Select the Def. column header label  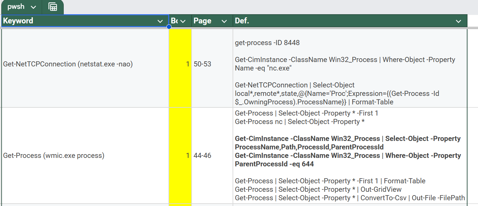(242, 21)
